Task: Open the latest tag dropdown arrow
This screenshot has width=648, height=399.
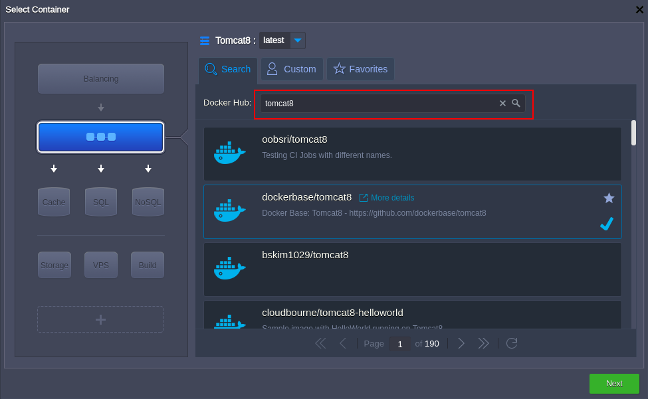Action: [298, 40]
